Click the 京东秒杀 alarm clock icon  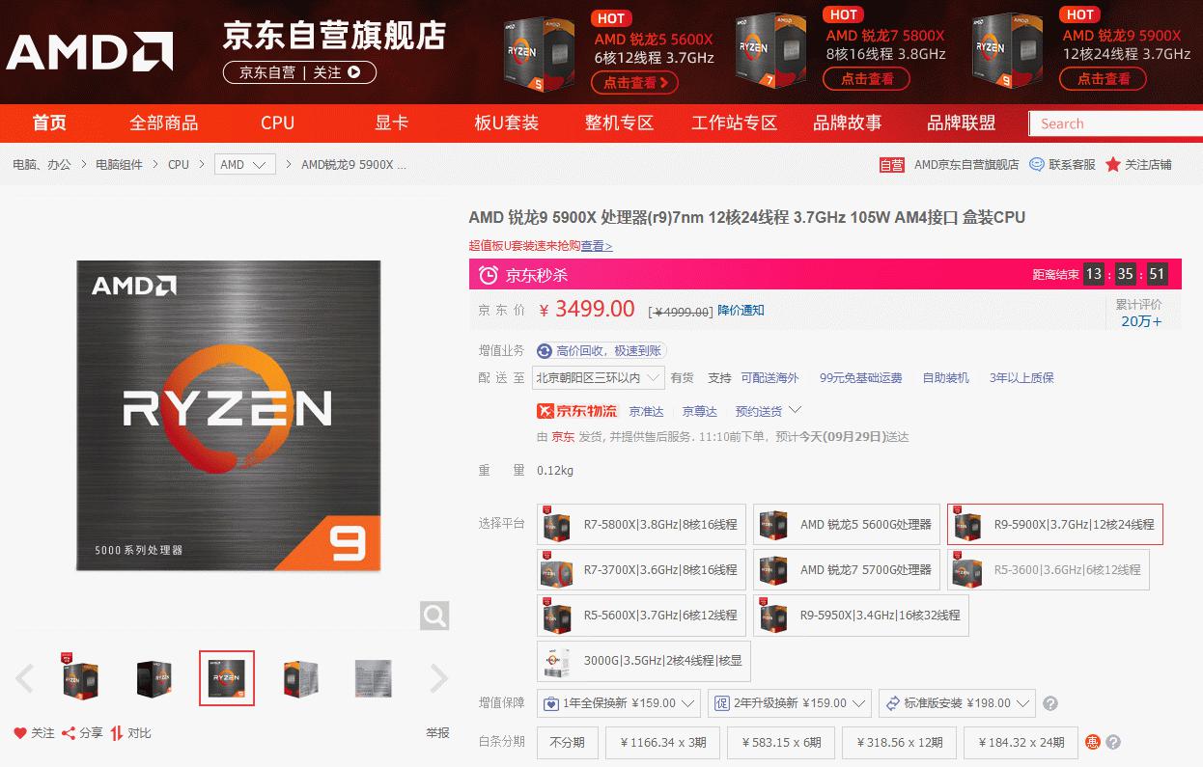[x=489, y=275]
